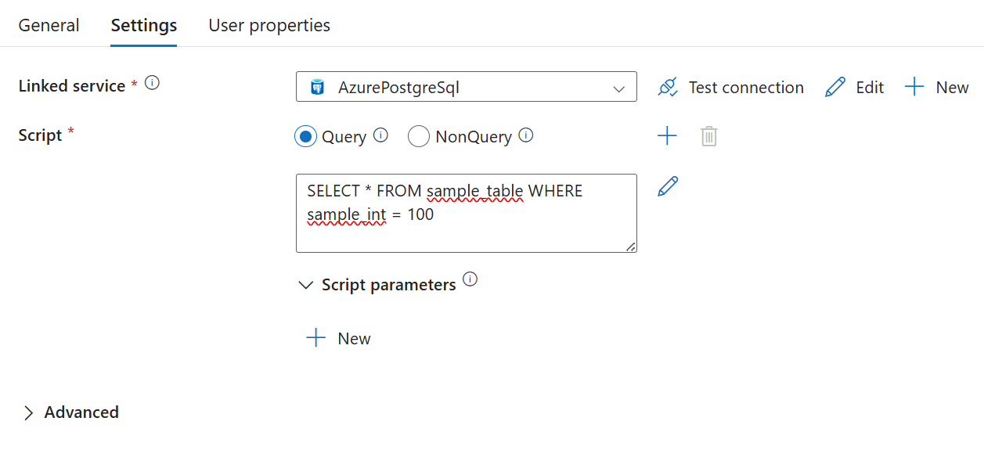Click the script box resize handle

(x=630, y=247)
